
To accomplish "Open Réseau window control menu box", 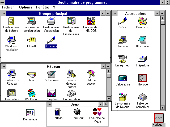I will 4,66.
